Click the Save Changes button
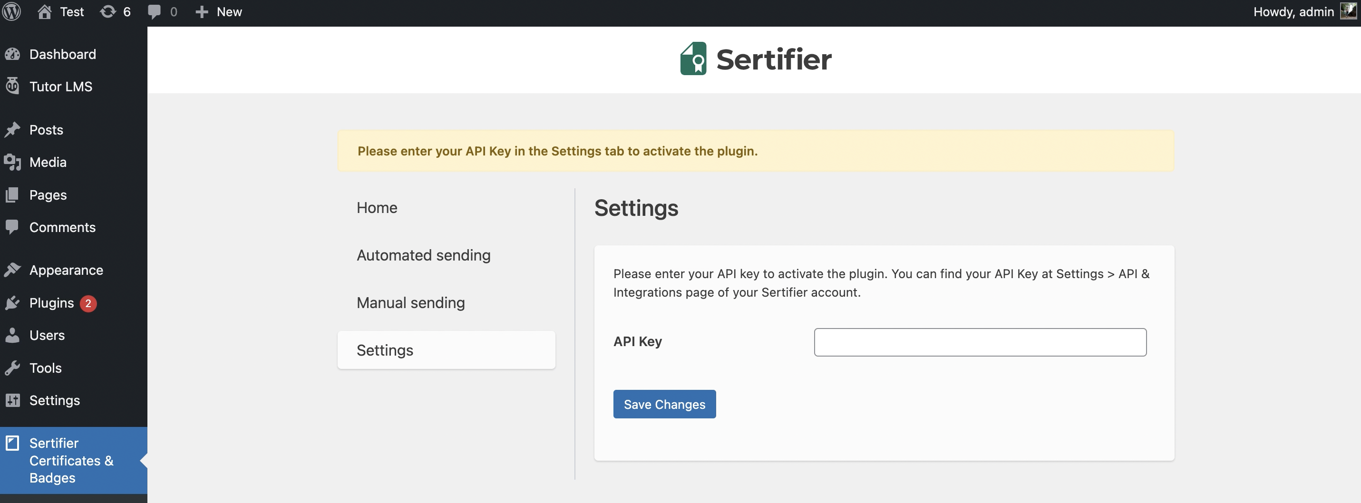This screenshot has height=503, width=1361. [x=664, y=404]
